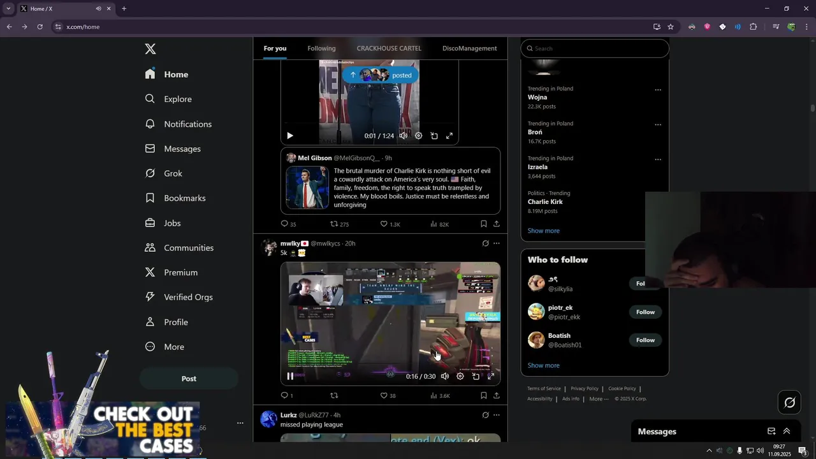Viewport: 816px width, 459px height.
Task: Open settings gear on the top video
Action: click(x=419, y=136)
